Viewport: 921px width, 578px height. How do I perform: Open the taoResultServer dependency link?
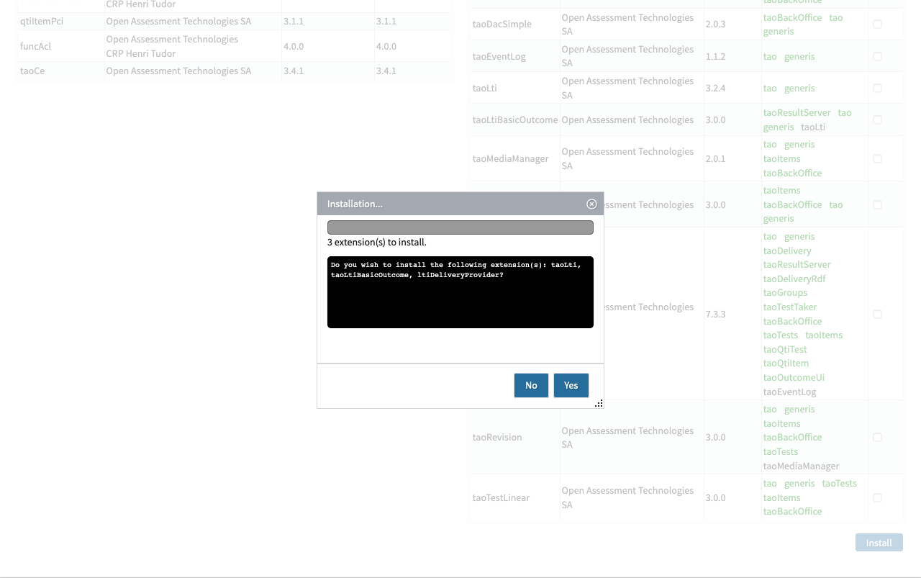point(797,264)
